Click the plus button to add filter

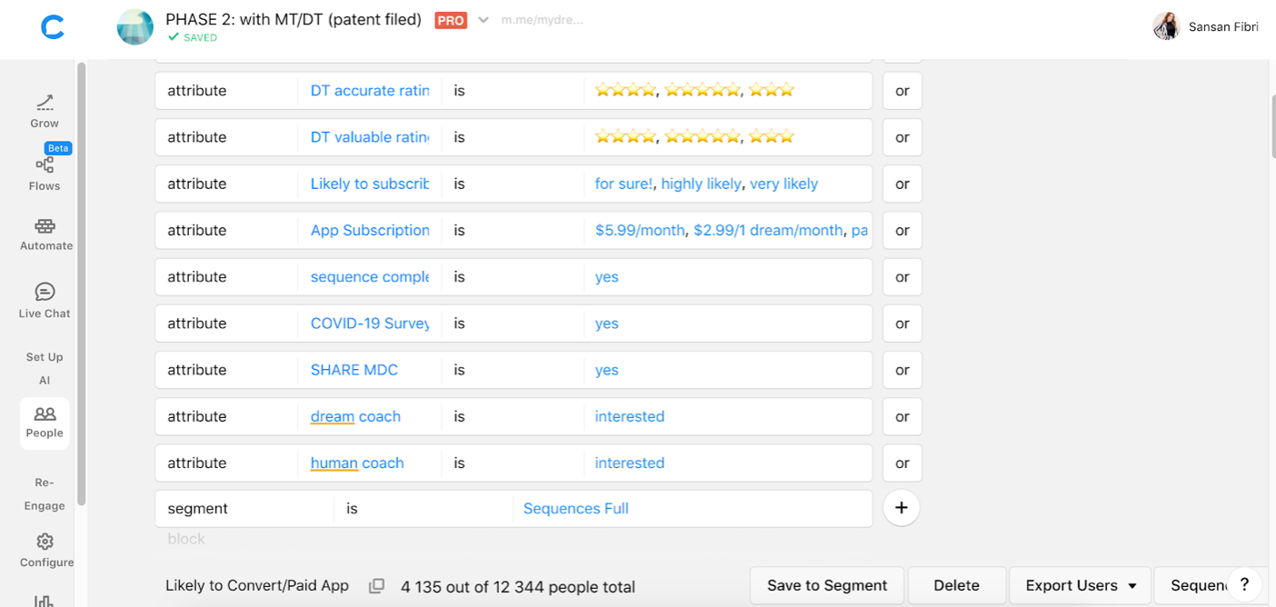click(x=901, y=508)
